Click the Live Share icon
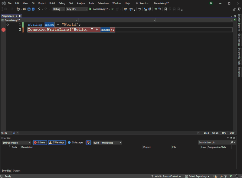This screenshot has height=178, width=242. [x=234, y=9]
